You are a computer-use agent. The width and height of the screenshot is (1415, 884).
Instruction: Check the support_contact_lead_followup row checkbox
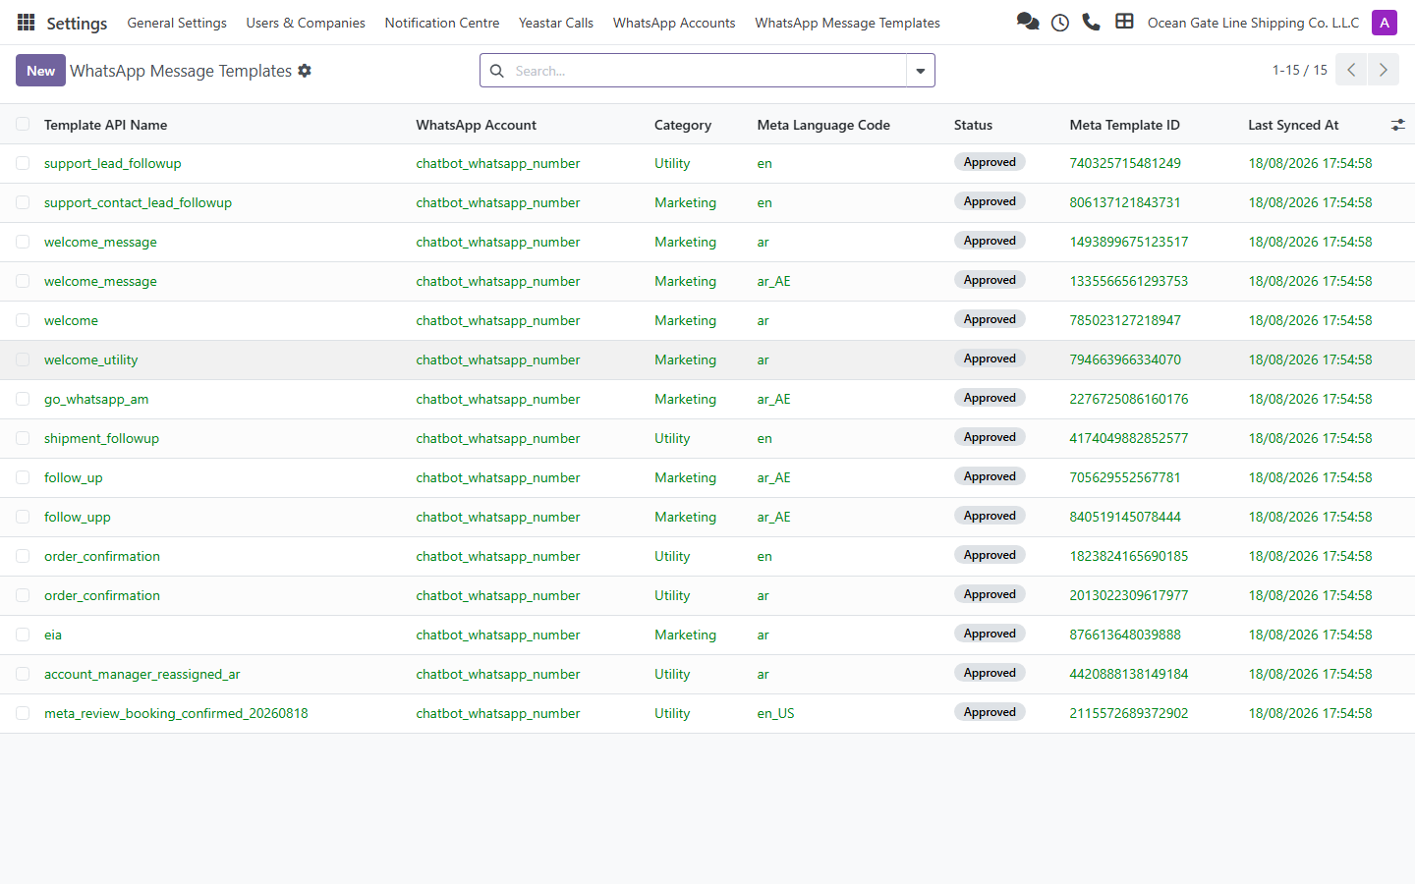[x=23, y=202]
